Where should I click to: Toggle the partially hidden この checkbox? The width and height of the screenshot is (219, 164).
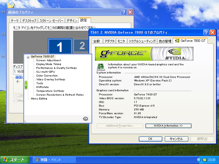(x=15, y=96)
